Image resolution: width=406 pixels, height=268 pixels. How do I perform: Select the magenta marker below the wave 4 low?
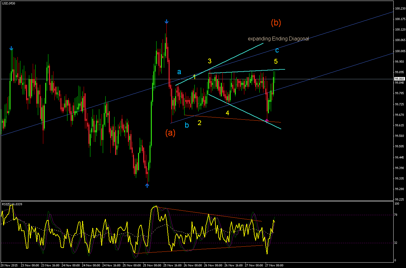(267, 120)
